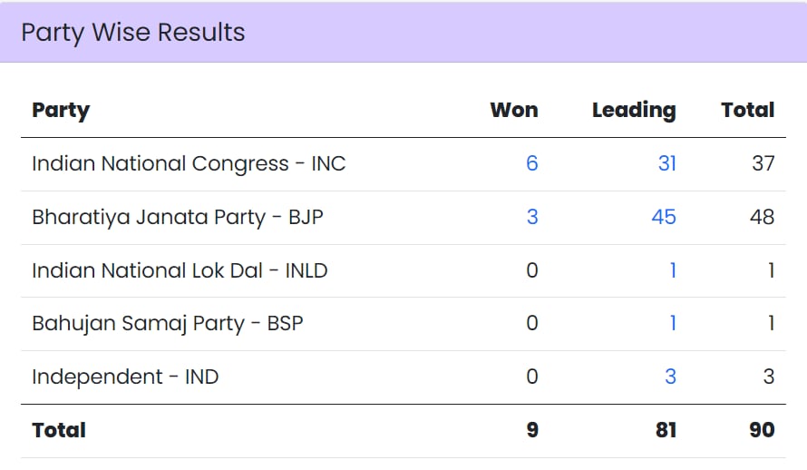Select the Independent - IND row name

point(125,377)
